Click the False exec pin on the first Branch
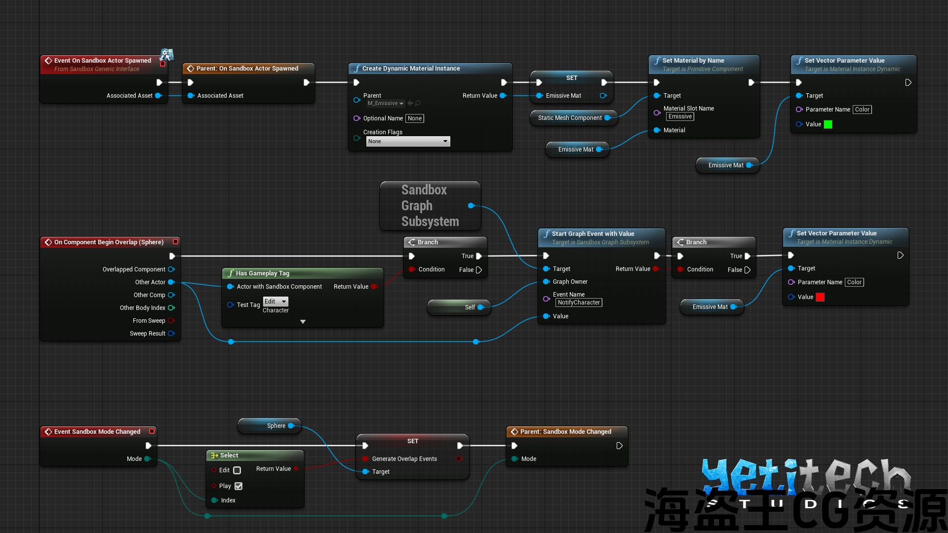This screenshot has height=533, width=948. (478, 270)
